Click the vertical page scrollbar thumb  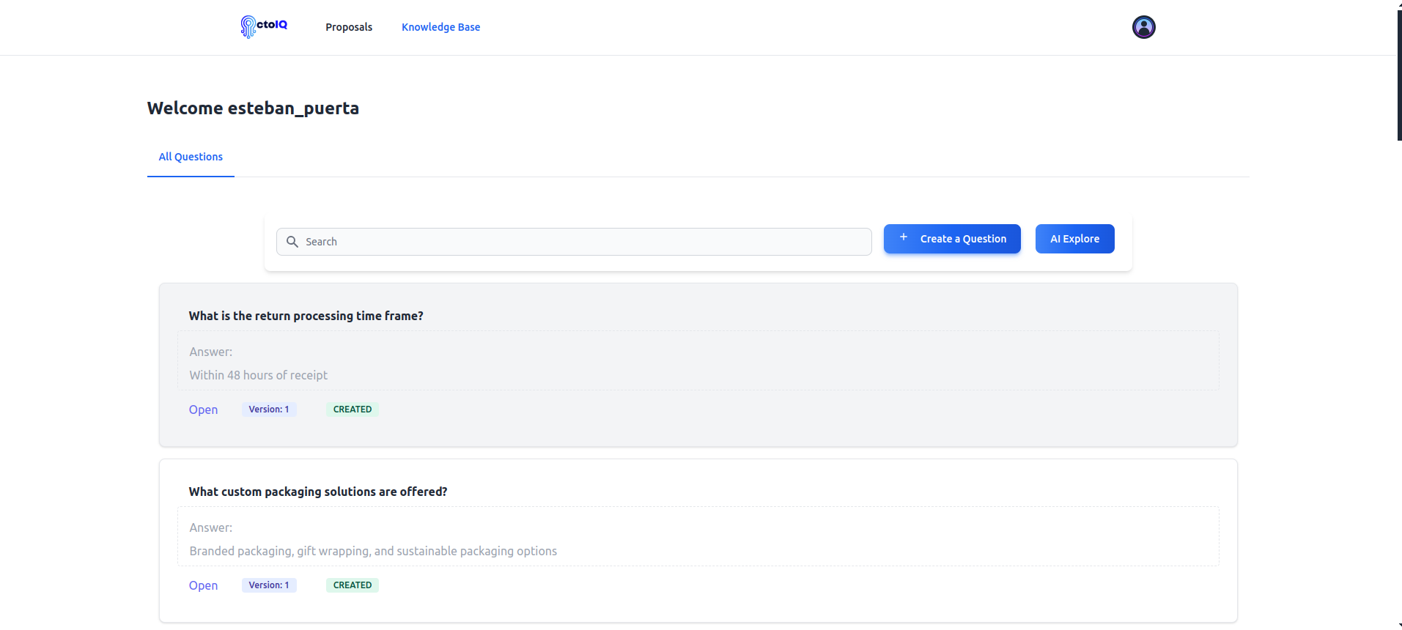tap(1399, 73)
